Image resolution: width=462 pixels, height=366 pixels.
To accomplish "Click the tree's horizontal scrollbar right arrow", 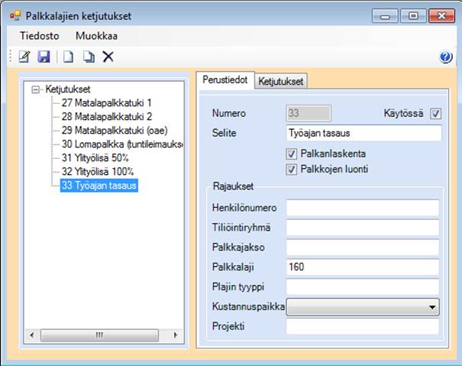I will (175, 335).
